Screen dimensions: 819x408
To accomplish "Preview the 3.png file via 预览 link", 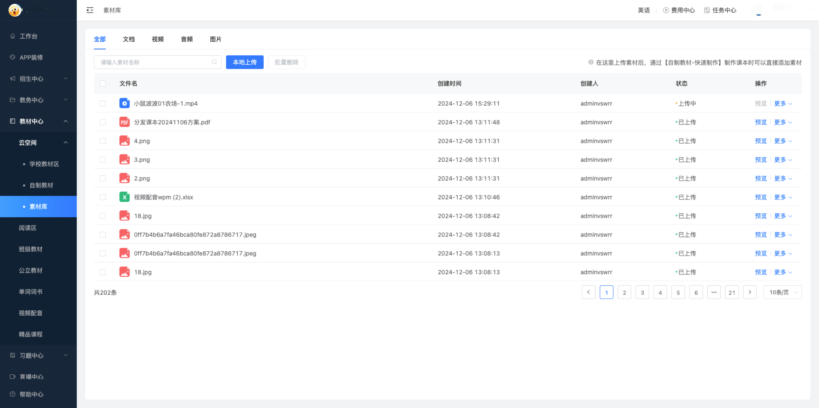I will pos(760,159).
